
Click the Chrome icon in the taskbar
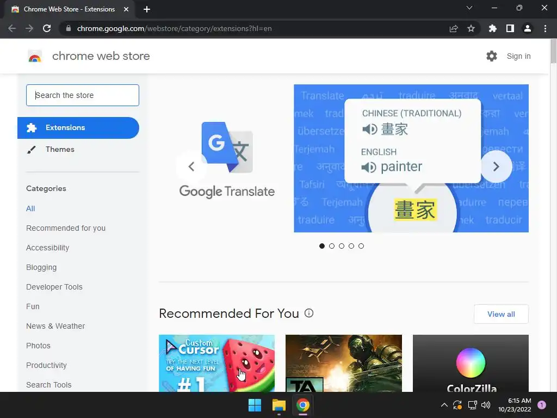pos(303,405)
